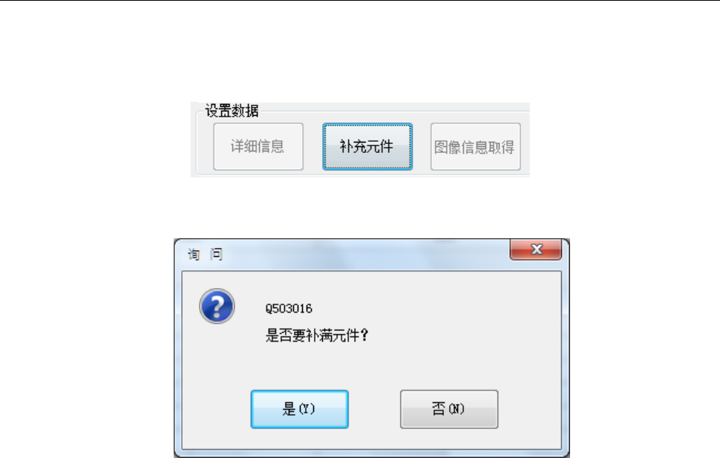Click the greyed-out image info acquisition button
Image resolution: width=720 pixels, height=458 pixels.
(475, 146)
